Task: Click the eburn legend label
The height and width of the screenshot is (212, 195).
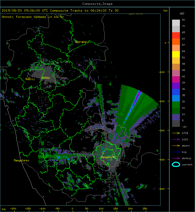Action: [x=186, y=146]
